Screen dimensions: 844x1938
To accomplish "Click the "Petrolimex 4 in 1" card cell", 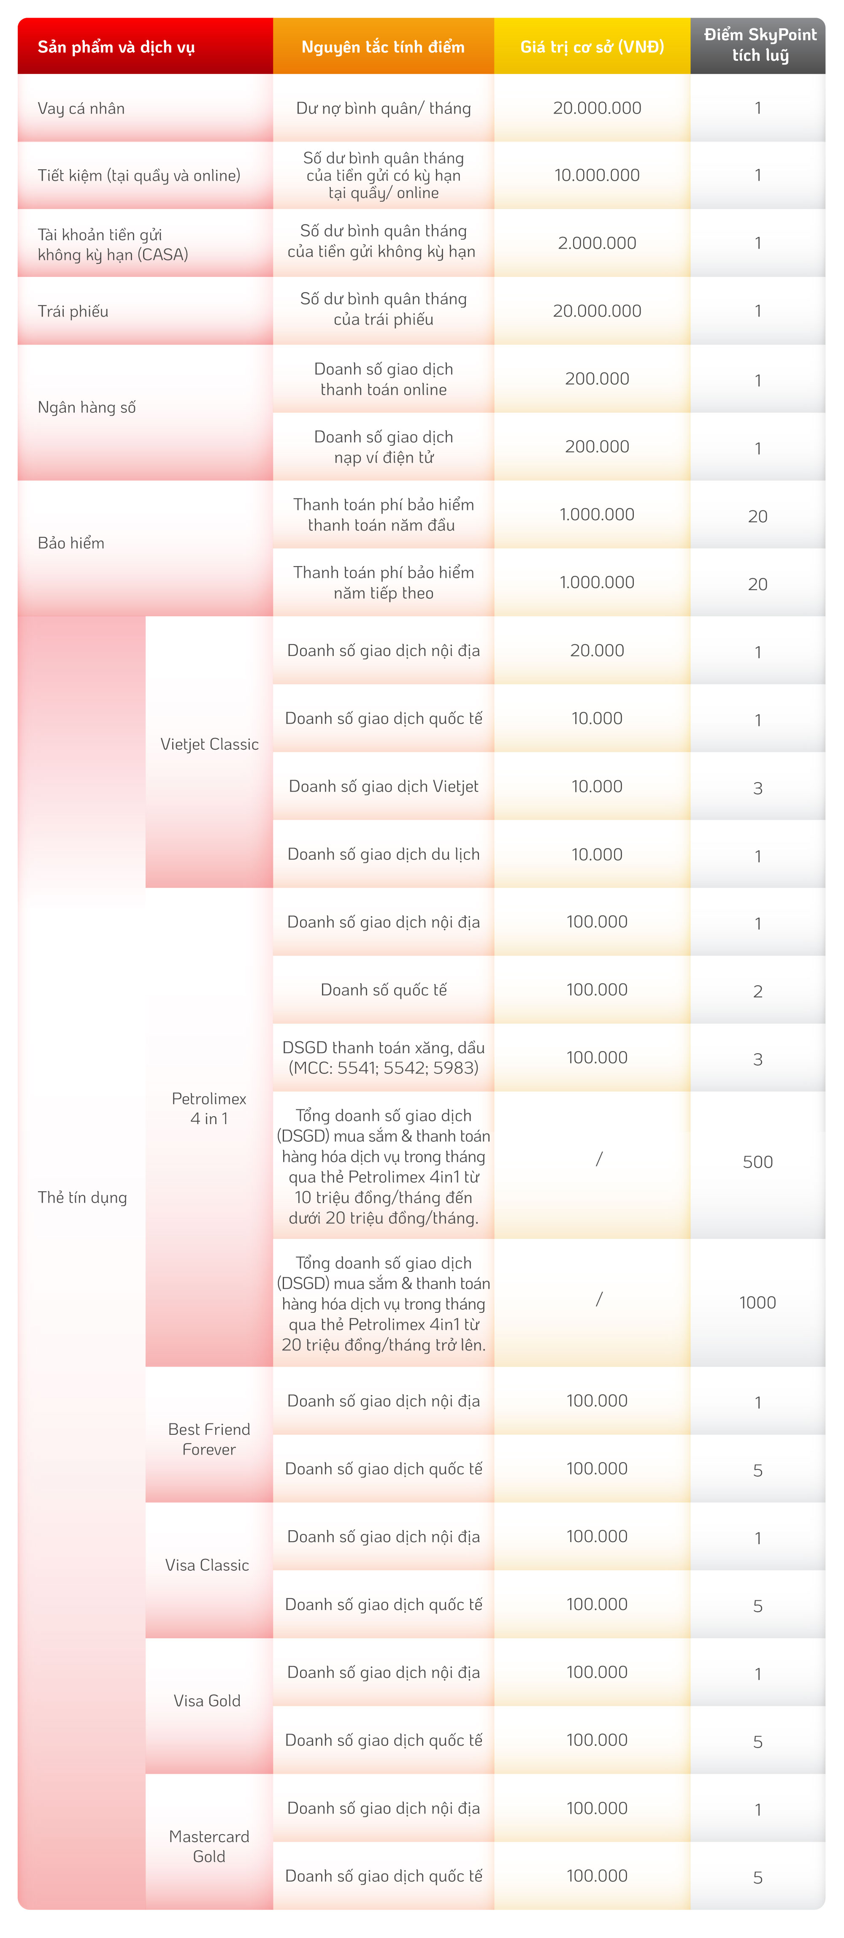I will point(209,1108).
